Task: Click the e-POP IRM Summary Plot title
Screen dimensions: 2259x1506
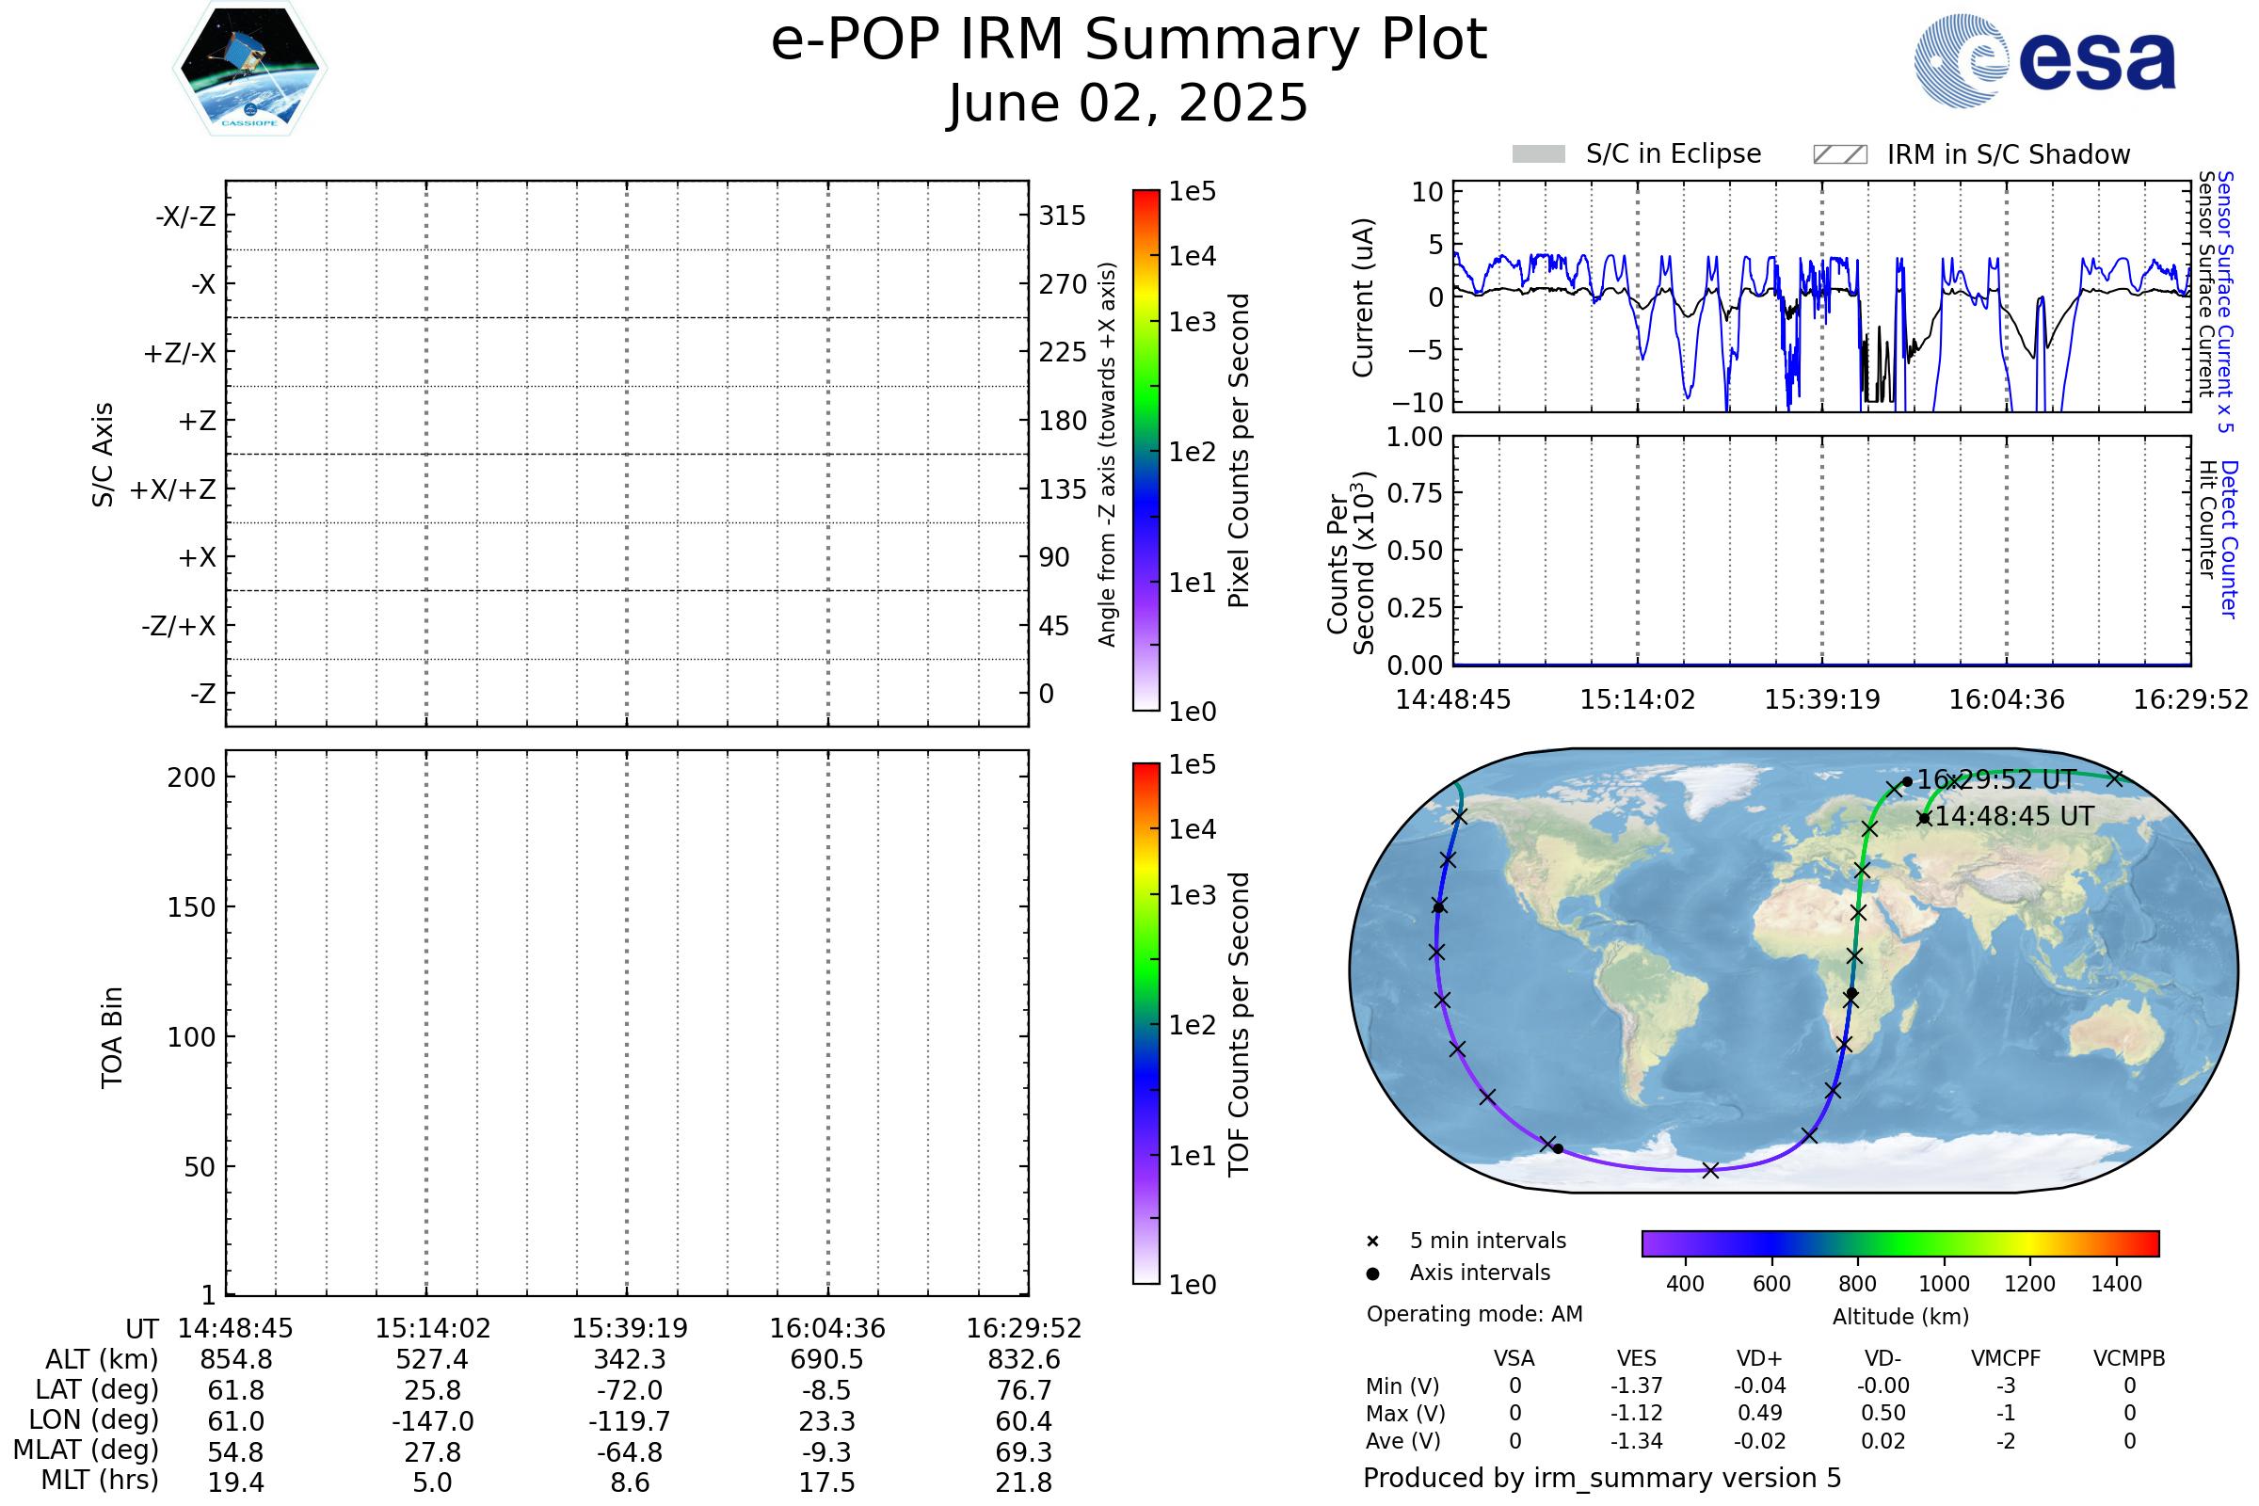Action: click(x=1129, y=40)
